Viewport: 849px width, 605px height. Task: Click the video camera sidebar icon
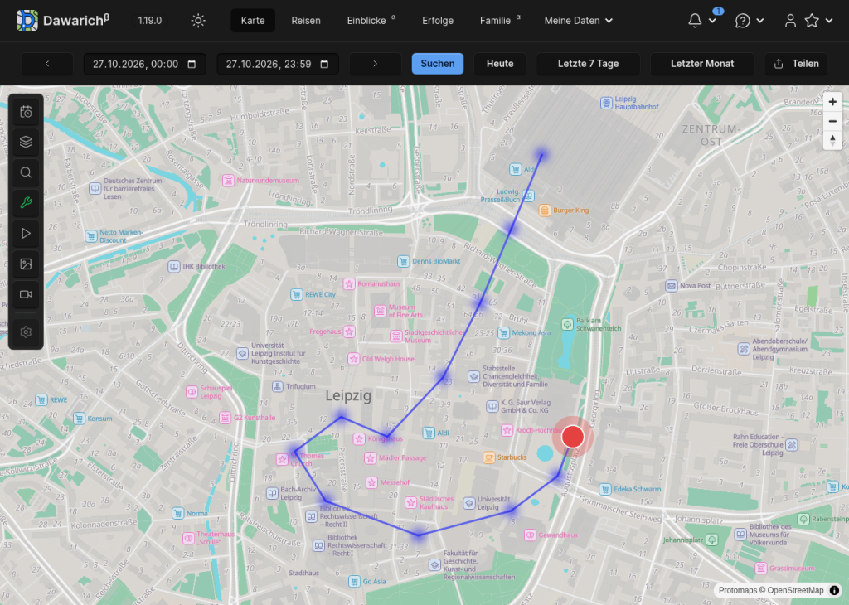tap(26, 294)
